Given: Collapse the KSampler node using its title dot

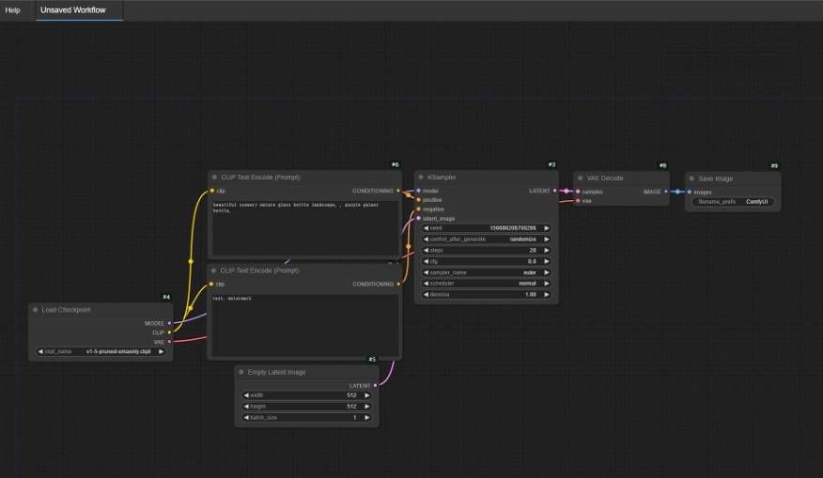Looking at the screenshot, I should 421,177.
